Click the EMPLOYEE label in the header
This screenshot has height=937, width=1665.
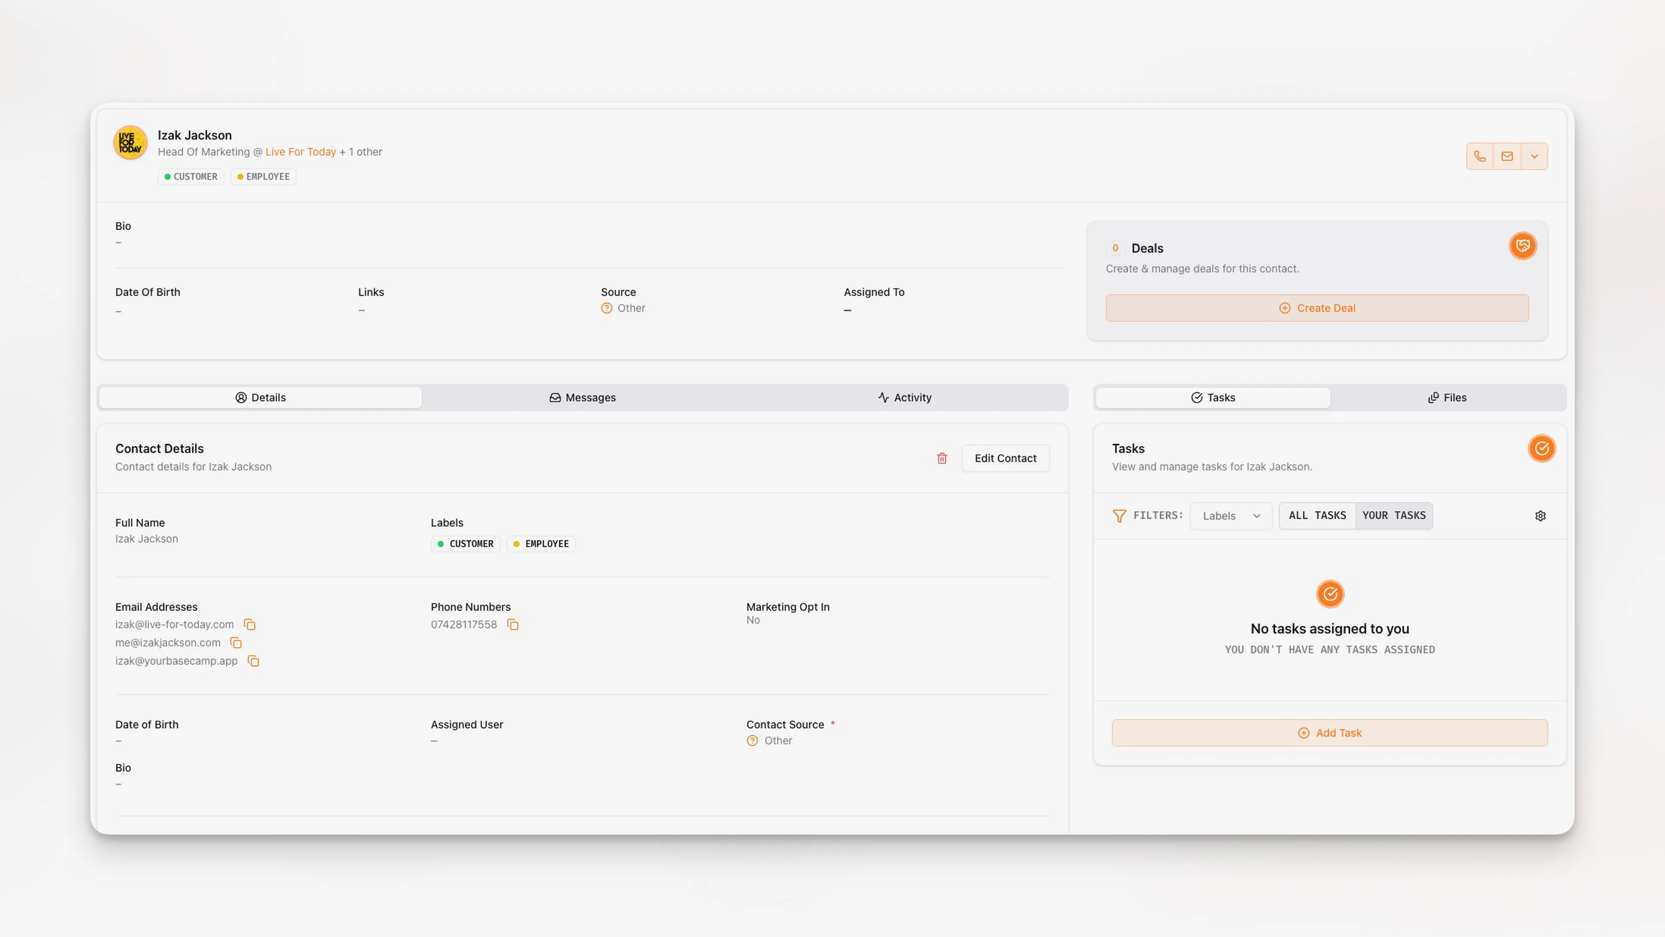(x=263, y=176)
